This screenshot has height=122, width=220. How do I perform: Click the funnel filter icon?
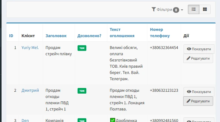point(154,9)
